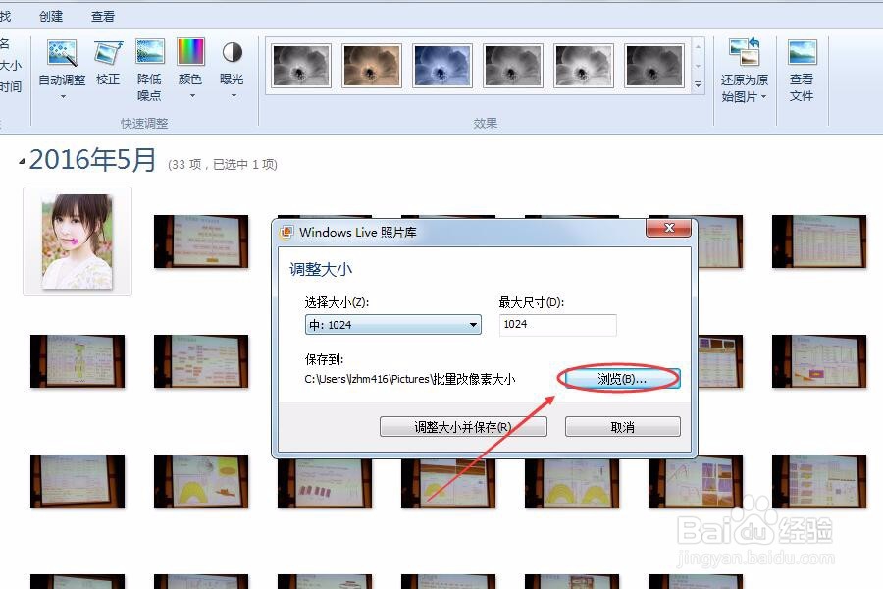Image resolution: width=883 pixels, height=589 pixels.
Task: Open the Create (创建) ribbon tab
Action: point(51,17)
